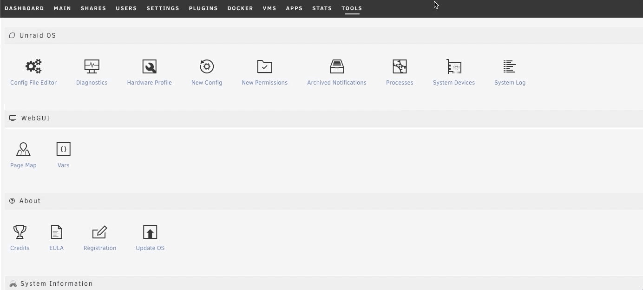Click the Credits text link
This screenshot has height=290, width=643.
(20, 248)
